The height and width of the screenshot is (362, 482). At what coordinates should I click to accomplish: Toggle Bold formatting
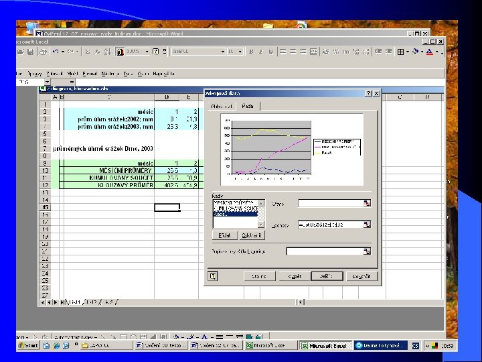click(x=251, y=52)
